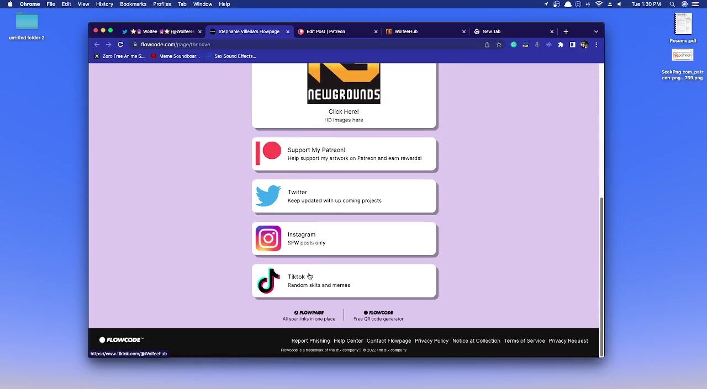Open the Support My Patreon link
707x389 pixels.
pyautogui.click(x=344, y=154)
